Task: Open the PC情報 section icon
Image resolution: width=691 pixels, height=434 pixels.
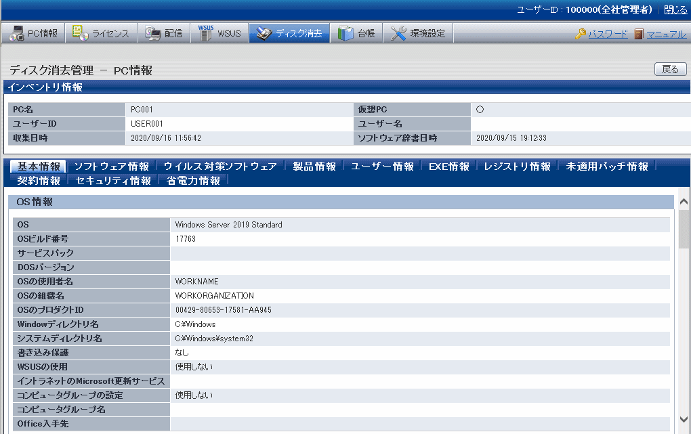Action: click(17, 33)
